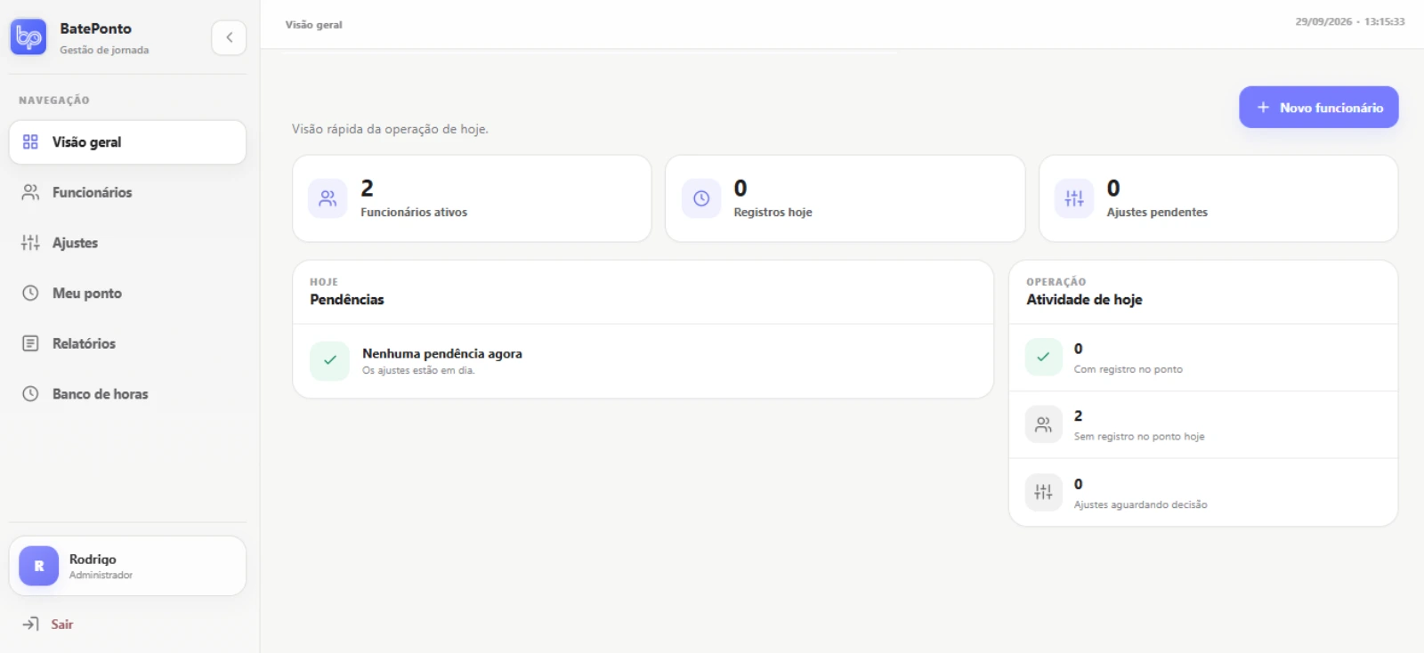This screenshot has height=653, width=1424.
Task: Click the Ajustes pendentes sliders icon
Action: click(1074, 198)
